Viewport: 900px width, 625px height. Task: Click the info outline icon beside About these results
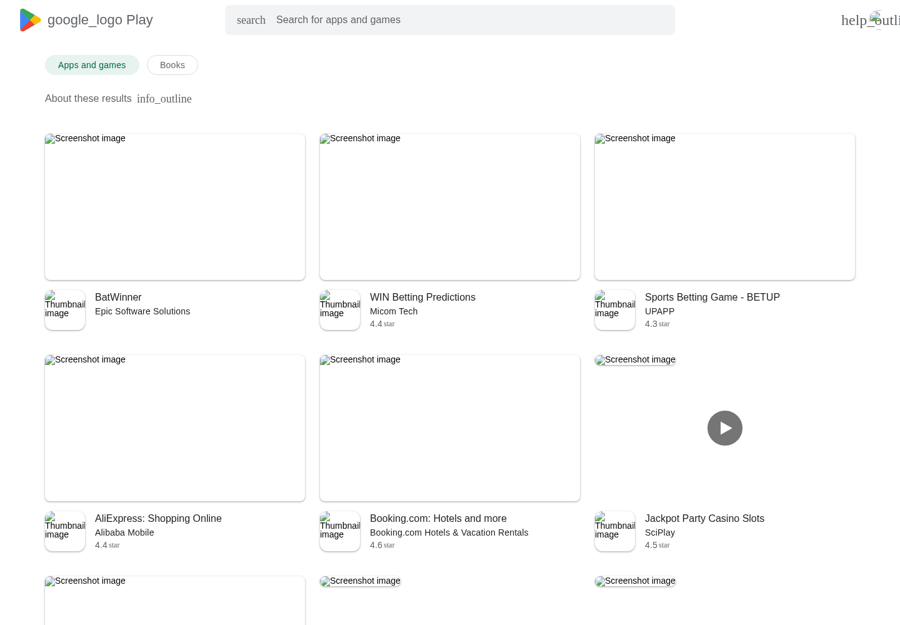point(164,99)
